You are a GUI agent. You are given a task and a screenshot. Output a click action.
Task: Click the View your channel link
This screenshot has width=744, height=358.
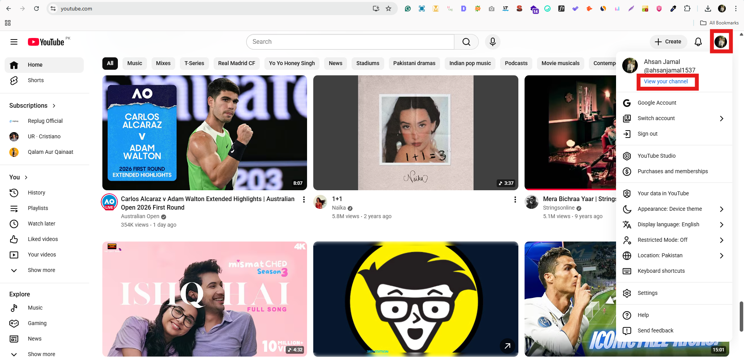pos(666,81)
